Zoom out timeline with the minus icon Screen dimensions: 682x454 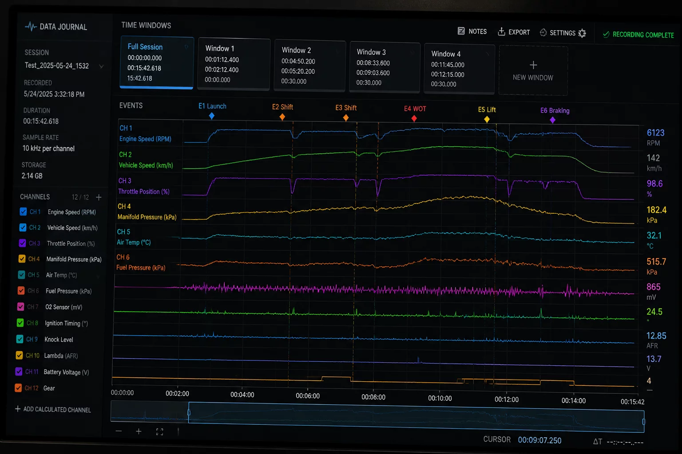point(119,431)
